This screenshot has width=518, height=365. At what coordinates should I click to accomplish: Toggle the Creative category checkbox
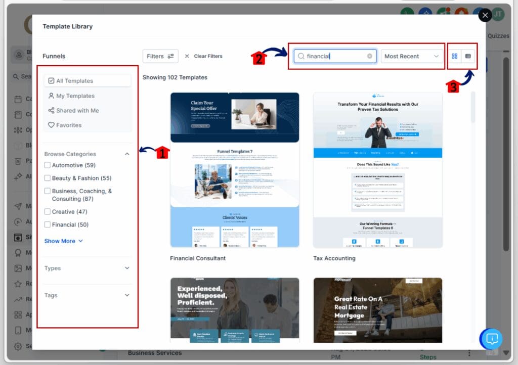[48, 212]
